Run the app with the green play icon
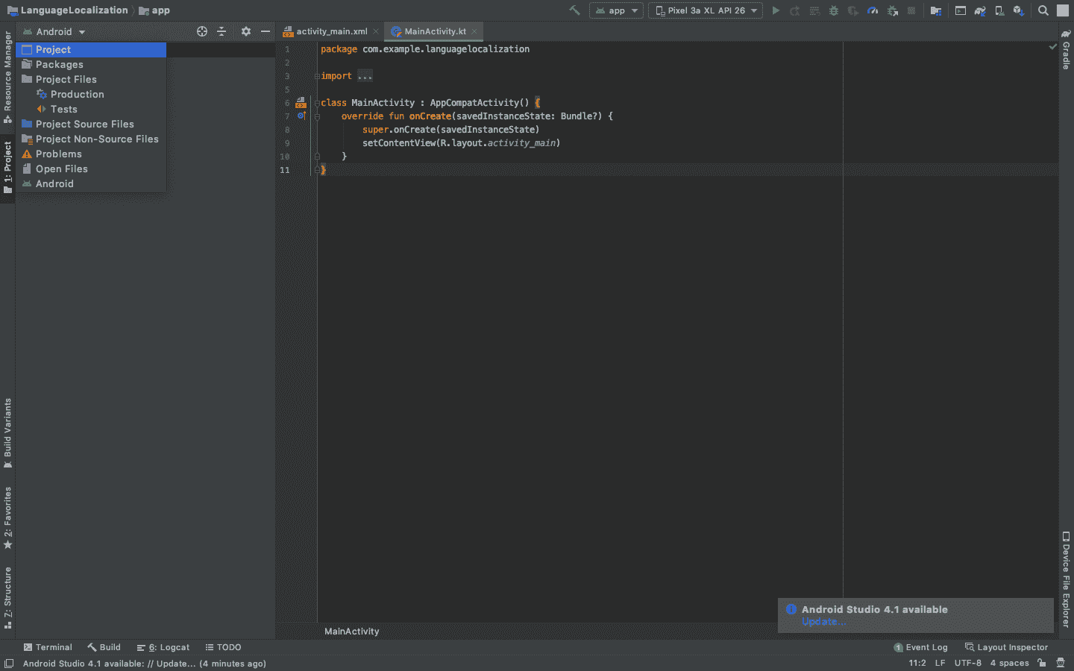1074x671 pixels. pos(776,10)
